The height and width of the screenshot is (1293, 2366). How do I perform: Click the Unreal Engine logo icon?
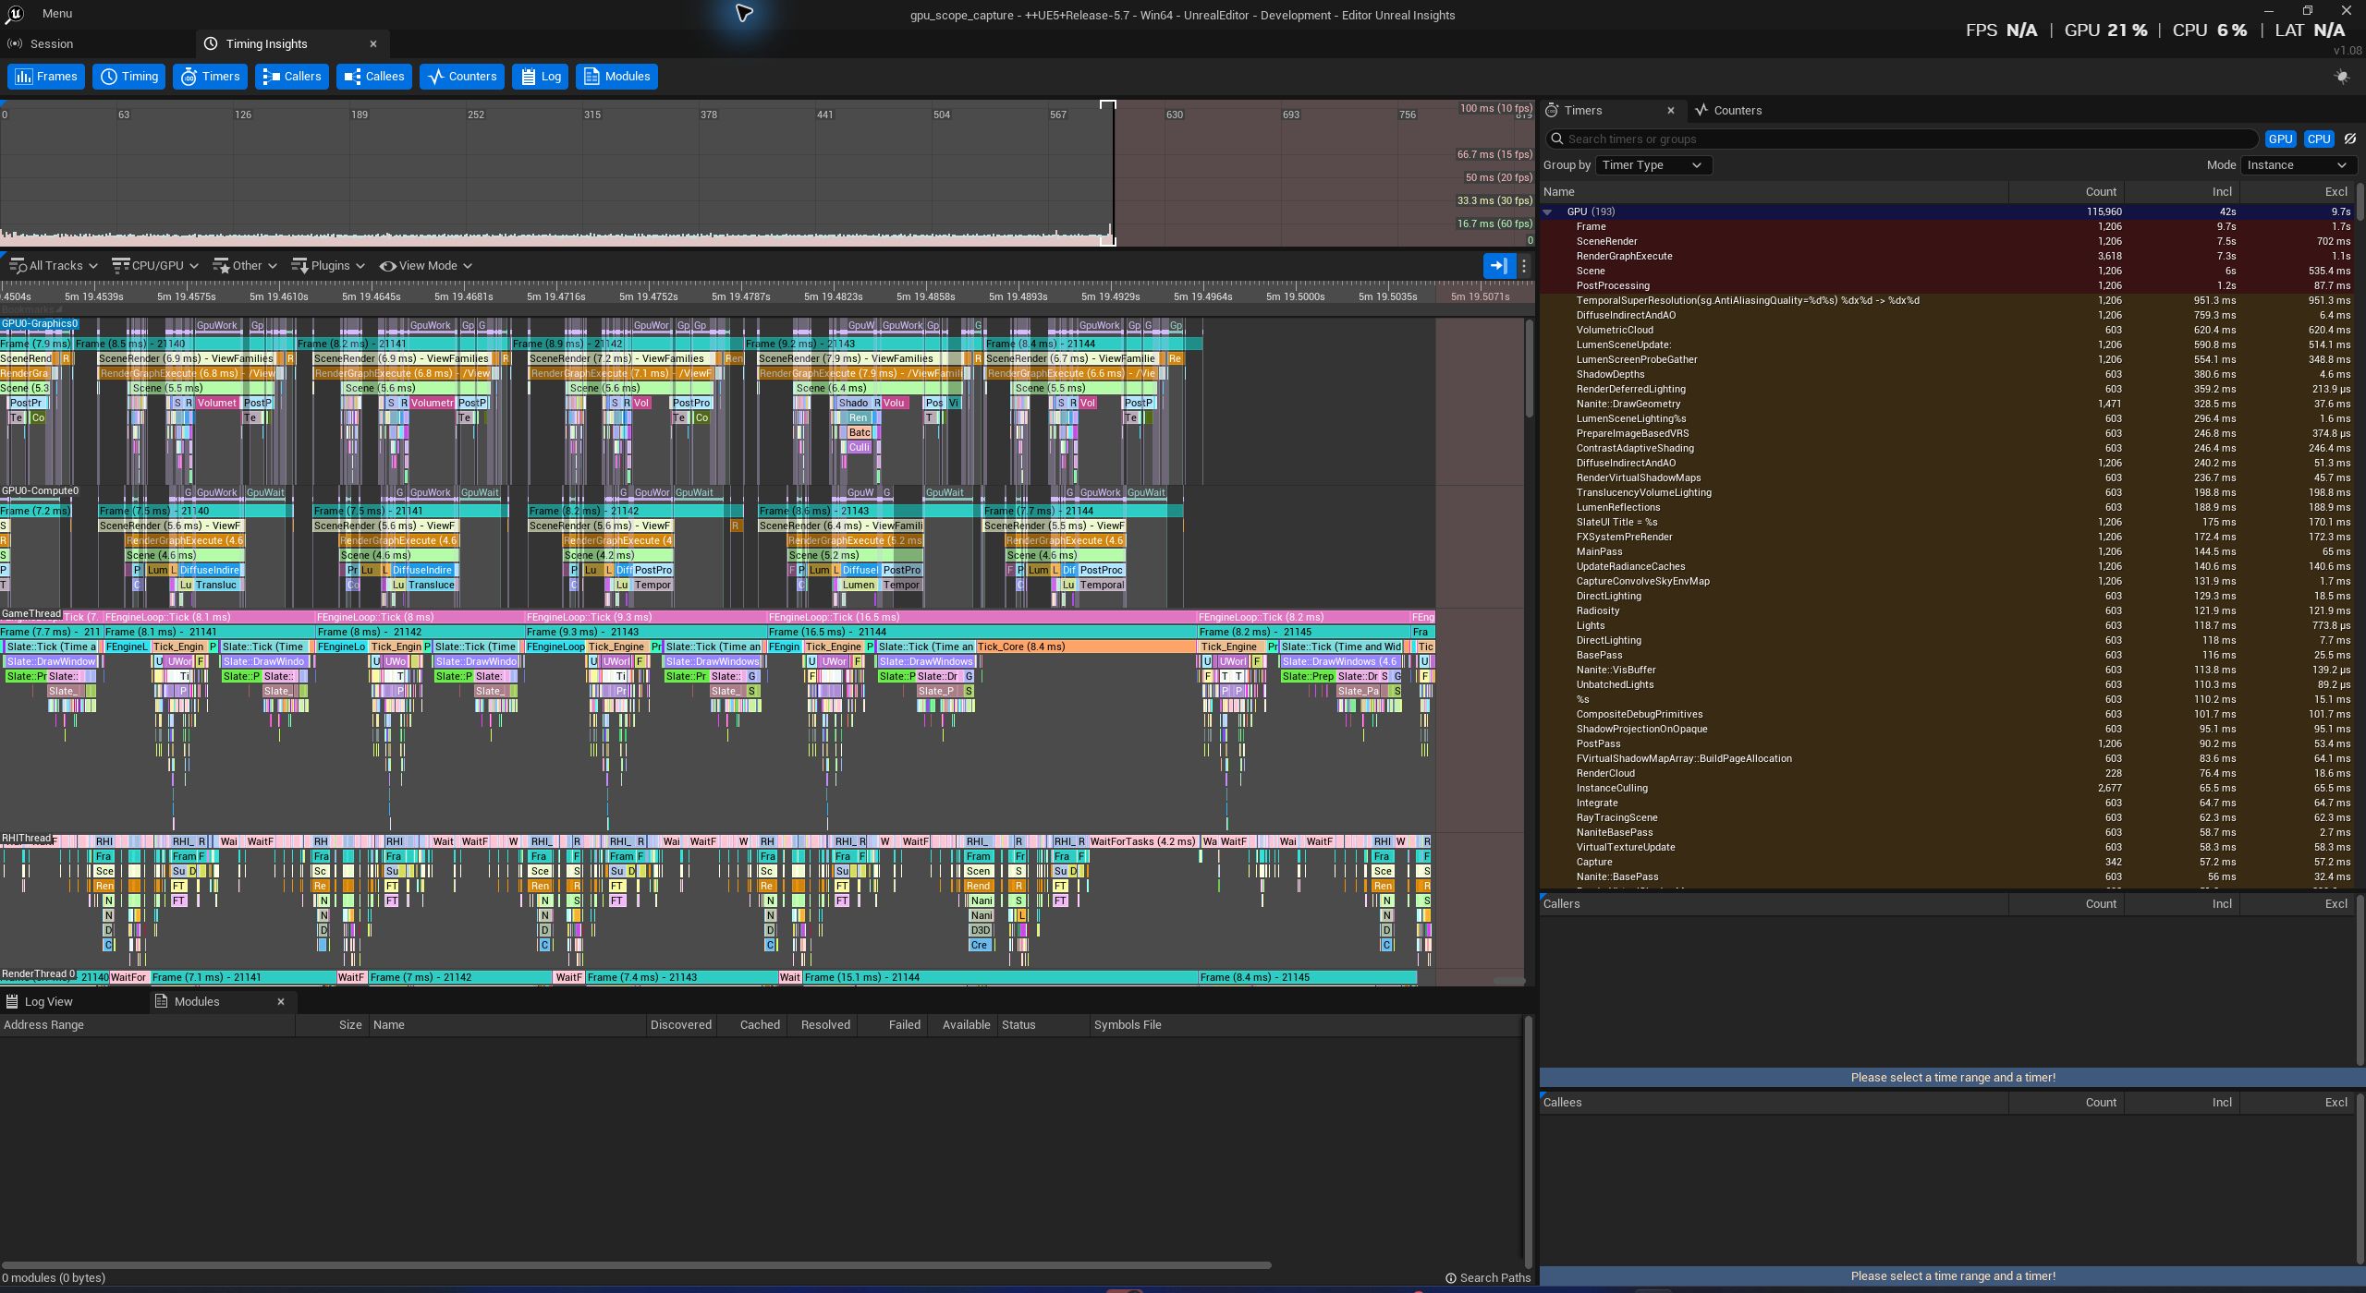14,14
